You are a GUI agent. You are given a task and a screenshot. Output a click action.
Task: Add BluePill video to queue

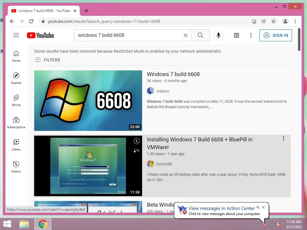(x=136, y=151)
